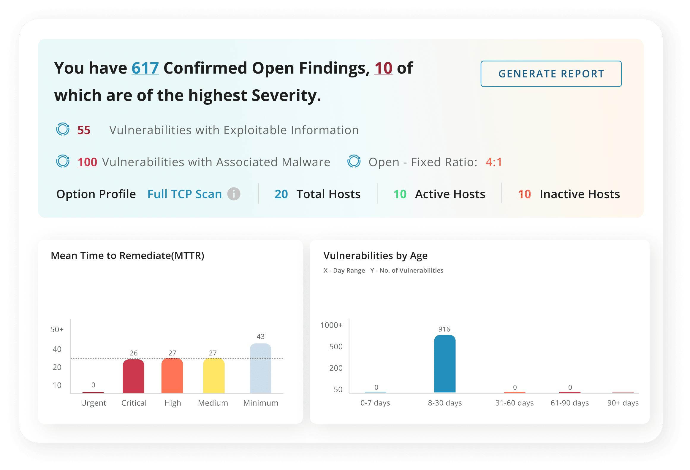Screen dimensions: 690x470
Task: Click the 8-30 days axis label
Action: pos(445,403)
